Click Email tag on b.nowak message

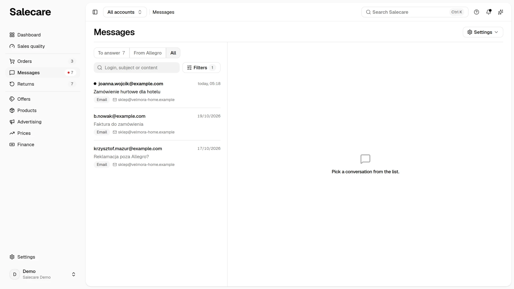pos(102,132)
